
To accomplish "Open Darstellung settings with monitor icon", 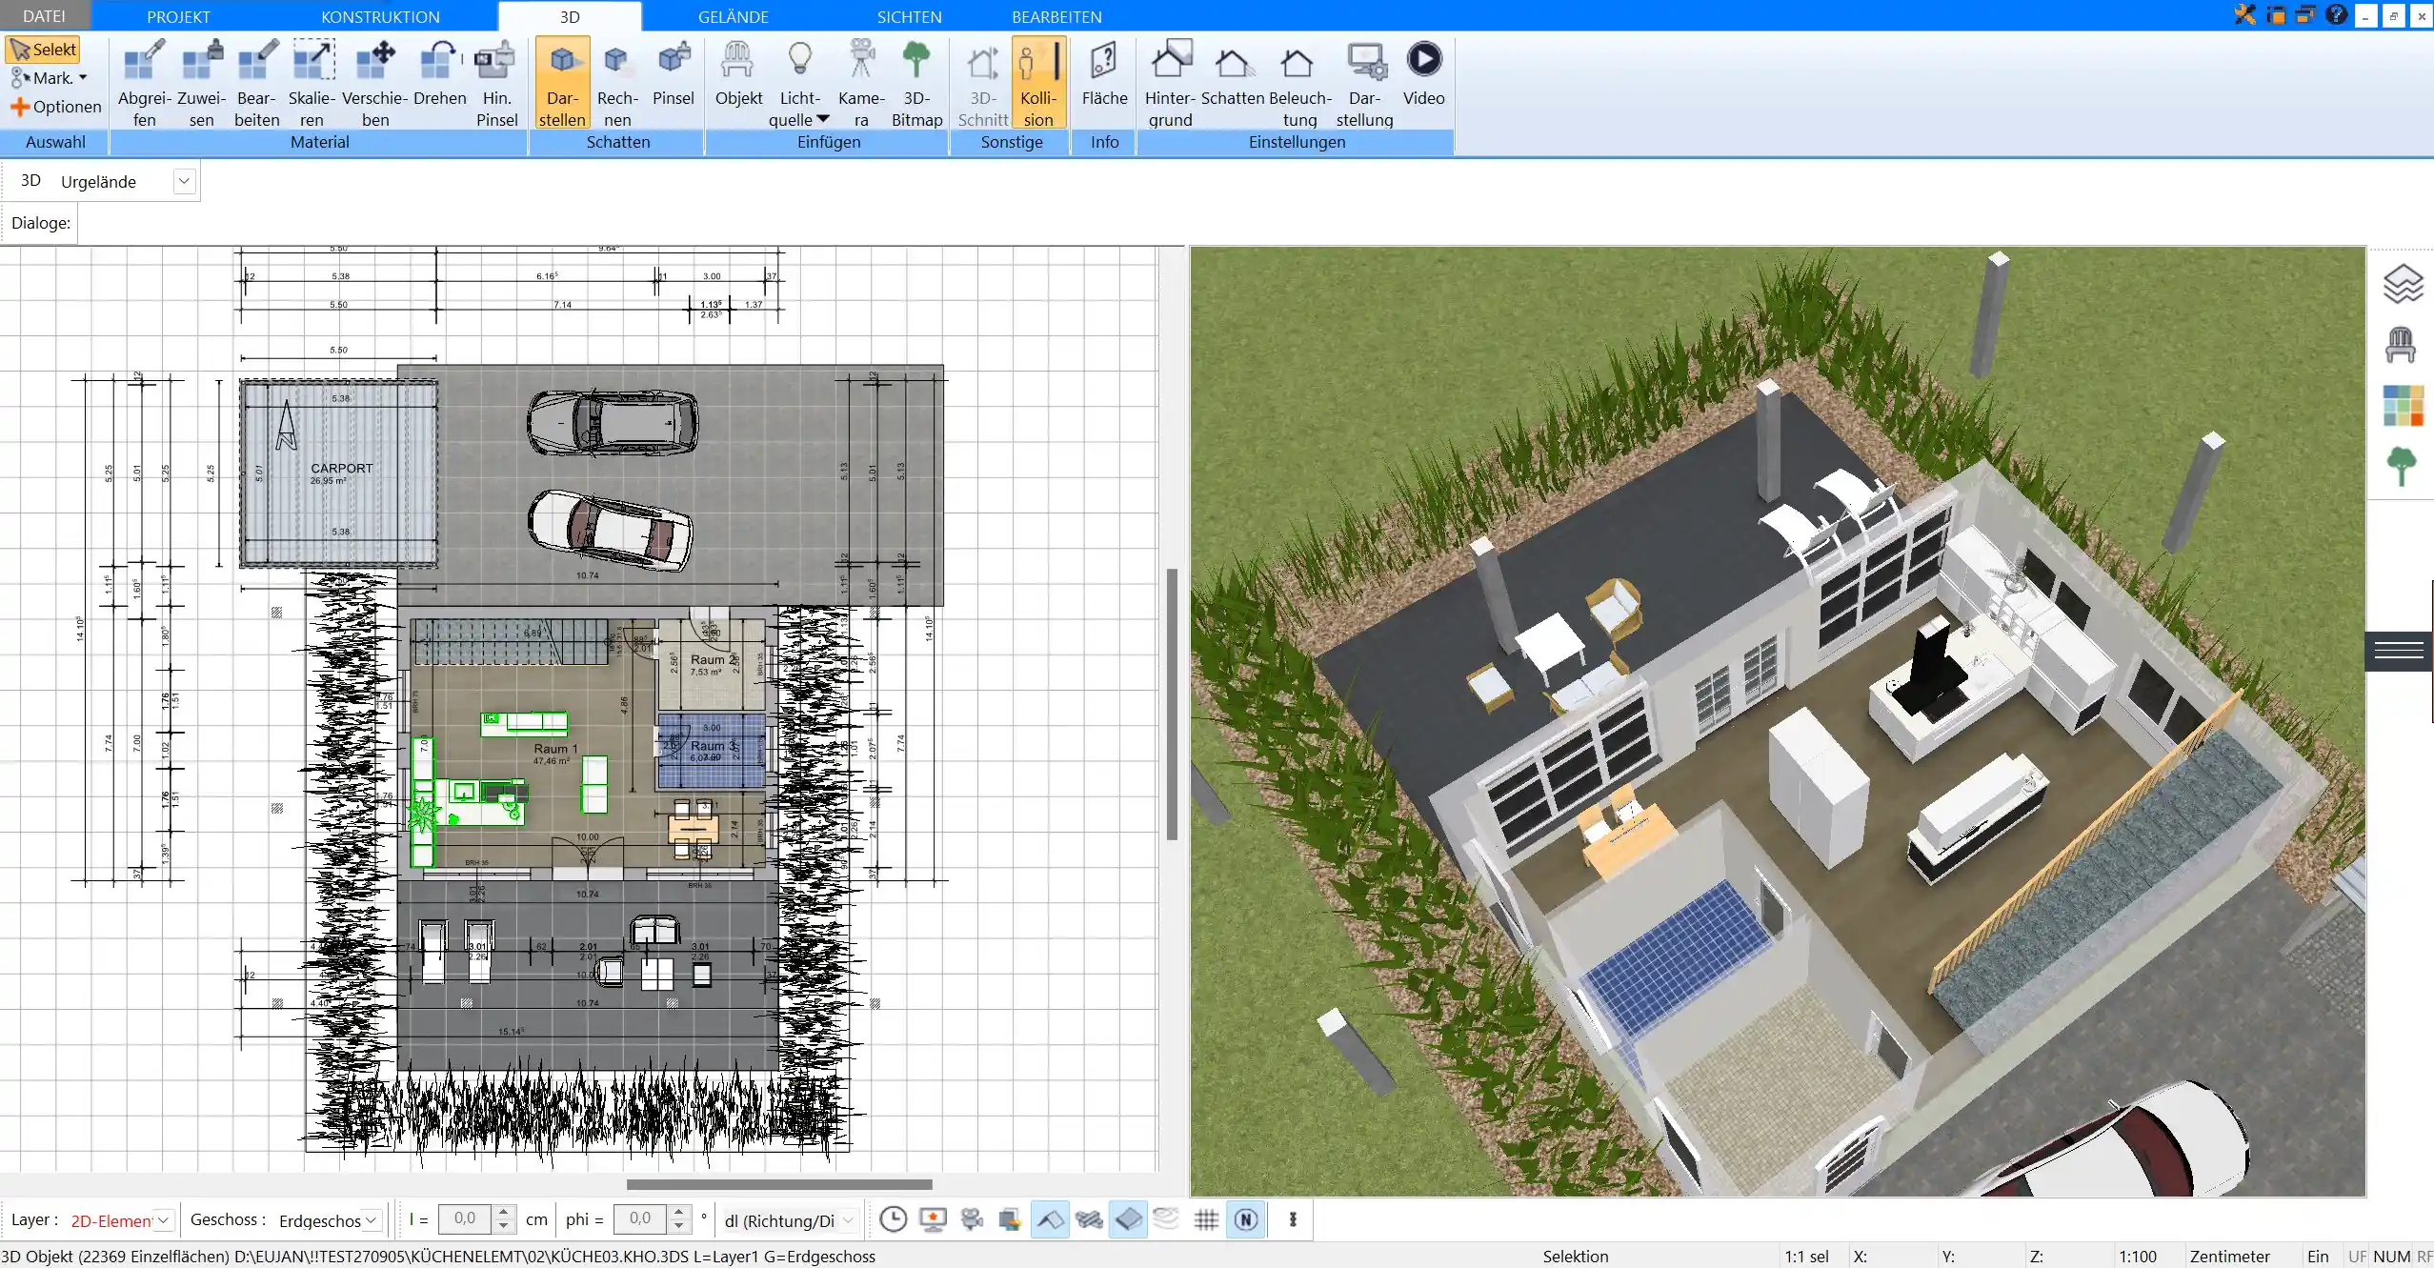I will [x=1365, y=83].
